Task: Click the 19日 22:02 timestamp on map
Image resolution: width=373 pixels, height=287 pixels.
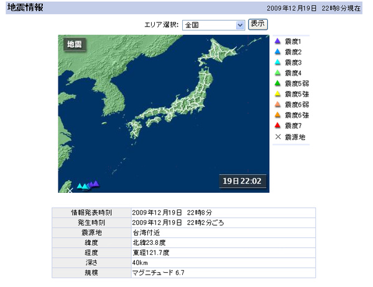Action: pos(242,181)
